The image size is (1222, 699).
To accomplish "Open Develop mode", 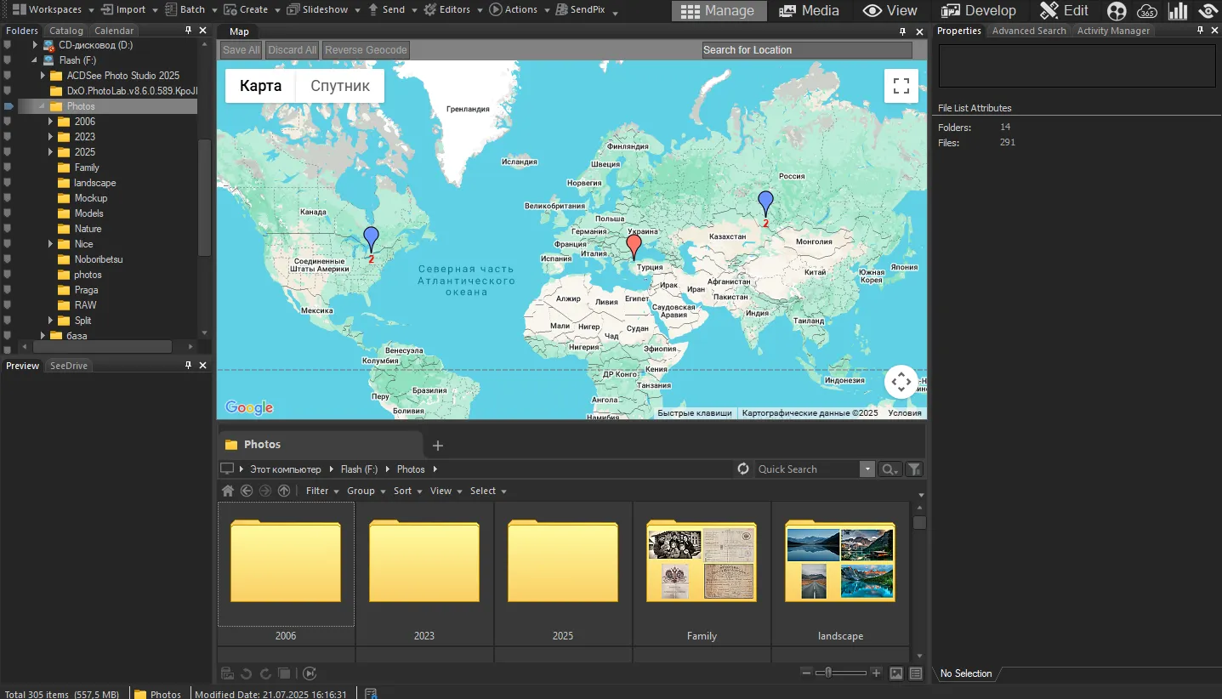I will coord(979,11).
